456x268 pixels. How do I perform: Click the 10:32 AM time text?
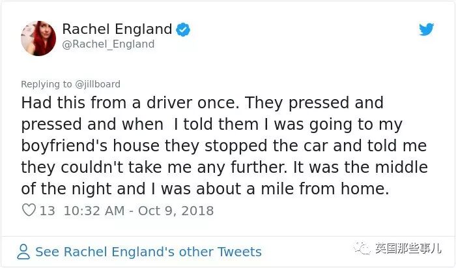(93, 211)
